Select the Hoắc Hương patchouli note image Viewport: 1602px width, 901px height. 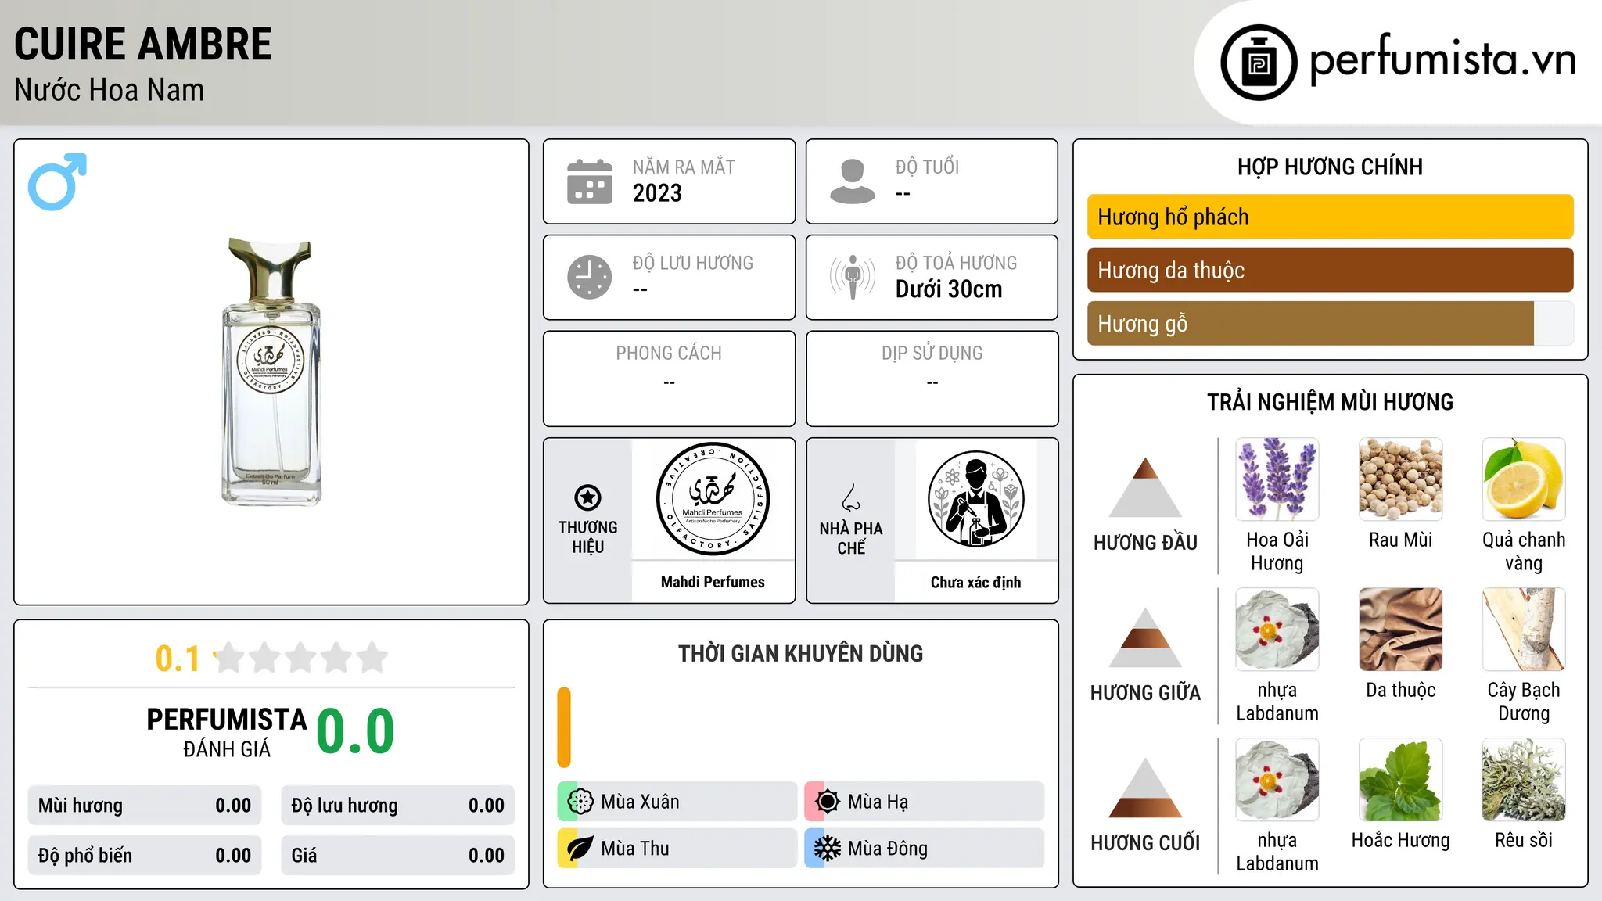point(1401,780)
